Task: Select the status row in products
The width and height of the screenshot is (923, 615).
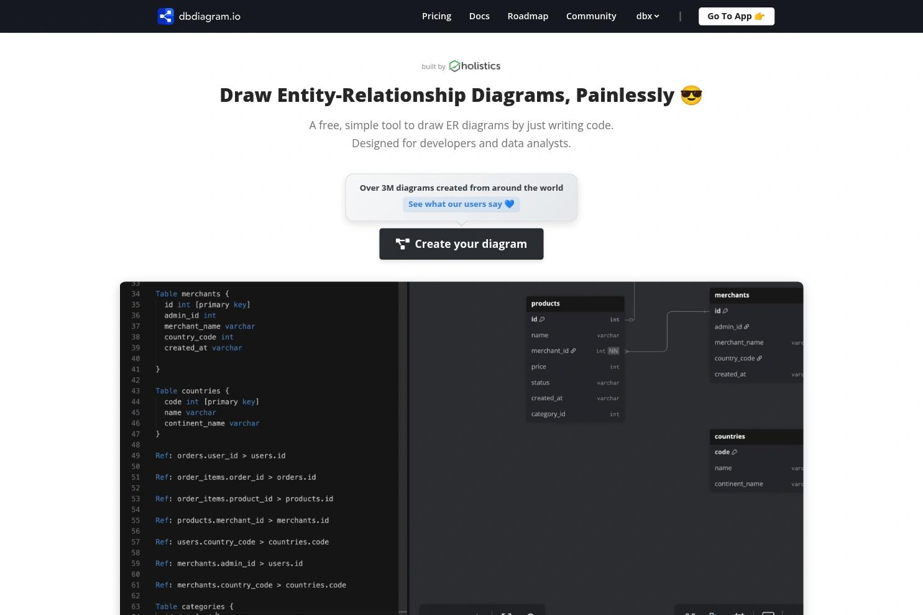Action: coord(575,383)
